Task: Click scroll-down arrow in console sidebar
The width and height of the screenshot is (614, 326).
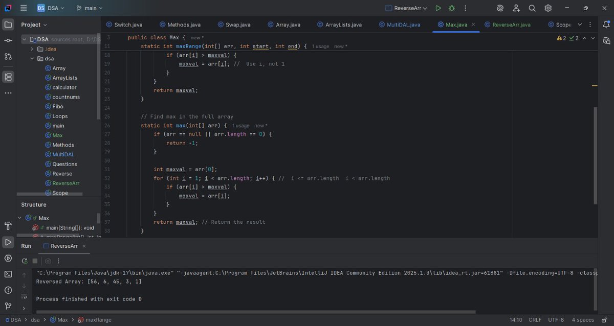Action: click(x=24, y=286)
